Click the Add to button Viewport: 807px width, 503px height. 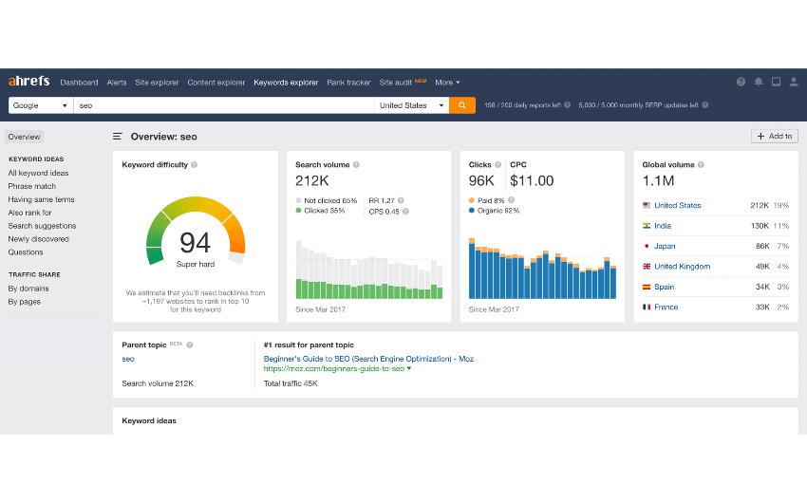tap(775, 137)
